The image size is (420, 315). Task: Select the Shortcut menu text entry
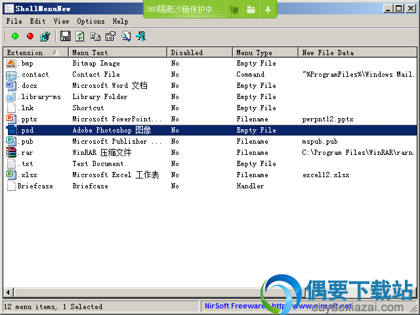(x=88, y=108)
